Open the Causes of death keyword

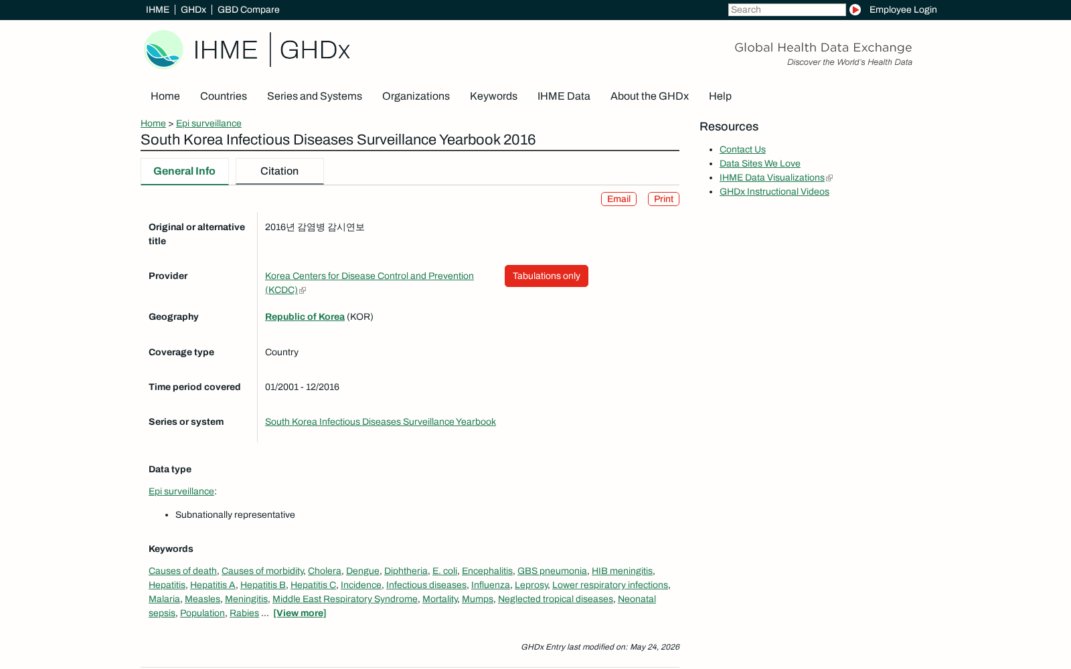coord(183,571)
